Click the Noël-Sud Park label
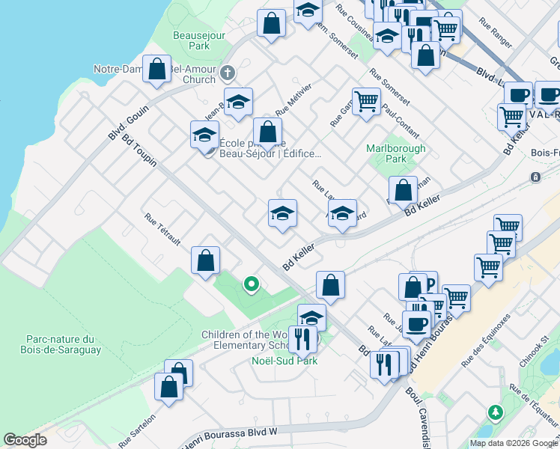The image size is (560, 449). [284, 361]
